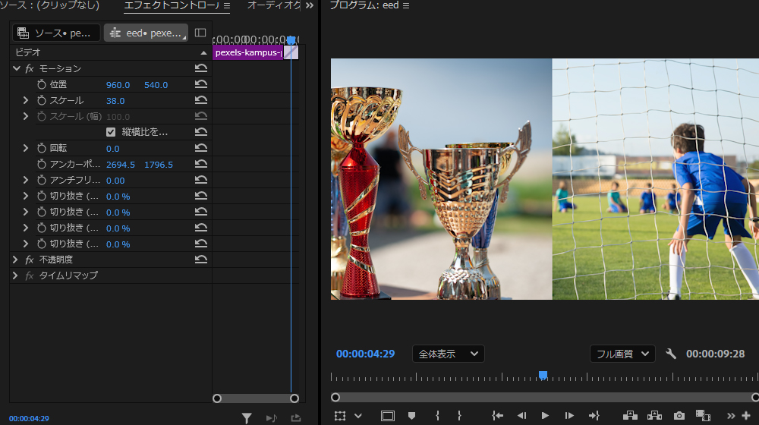
Task: Step forward one frame
Action: [x=569, y=416]
